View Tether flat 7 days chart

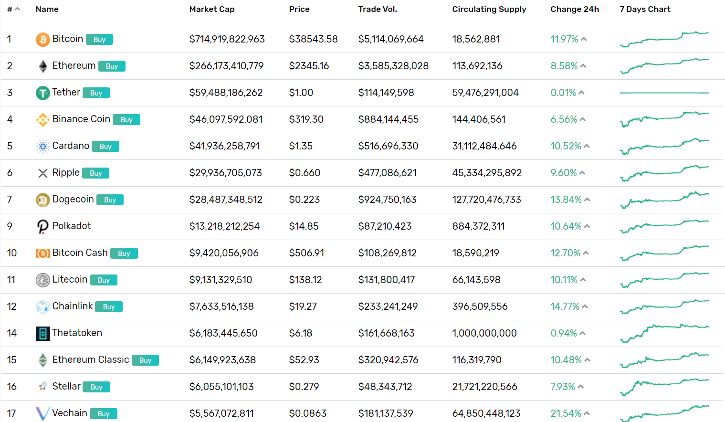(x=664, y=93)
